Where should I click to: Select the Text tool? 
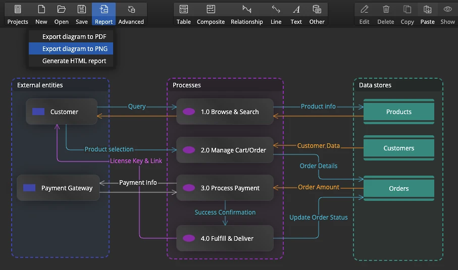point(296,14)
